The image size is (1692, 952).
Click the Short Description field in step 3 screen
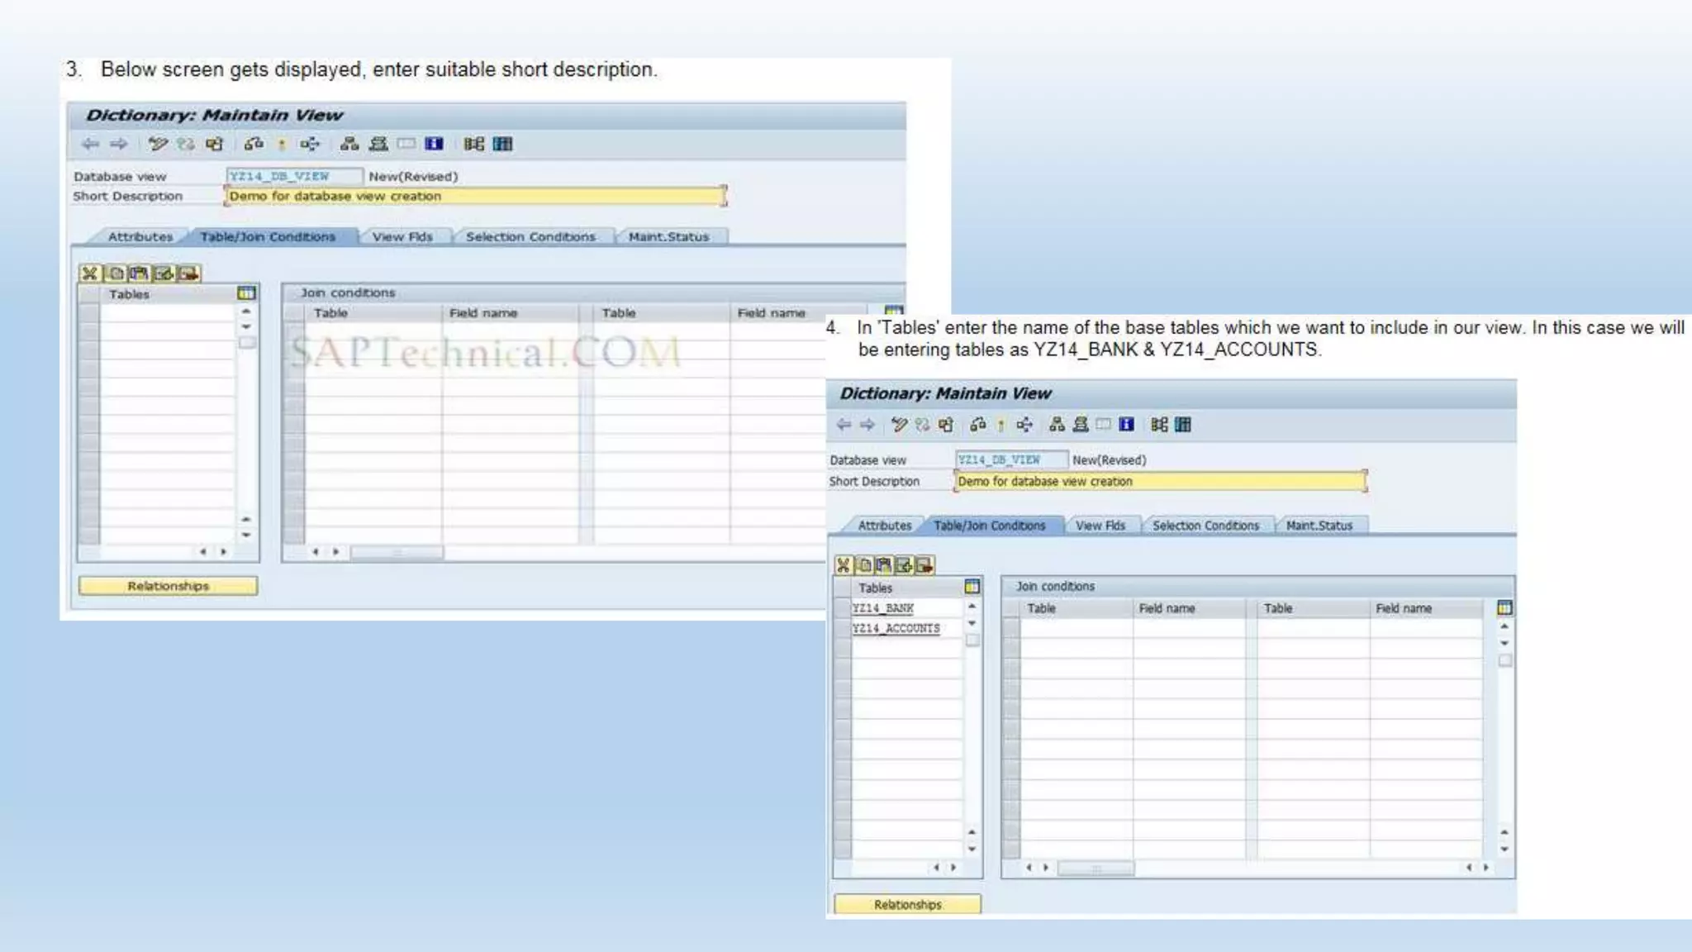(474, 197)
